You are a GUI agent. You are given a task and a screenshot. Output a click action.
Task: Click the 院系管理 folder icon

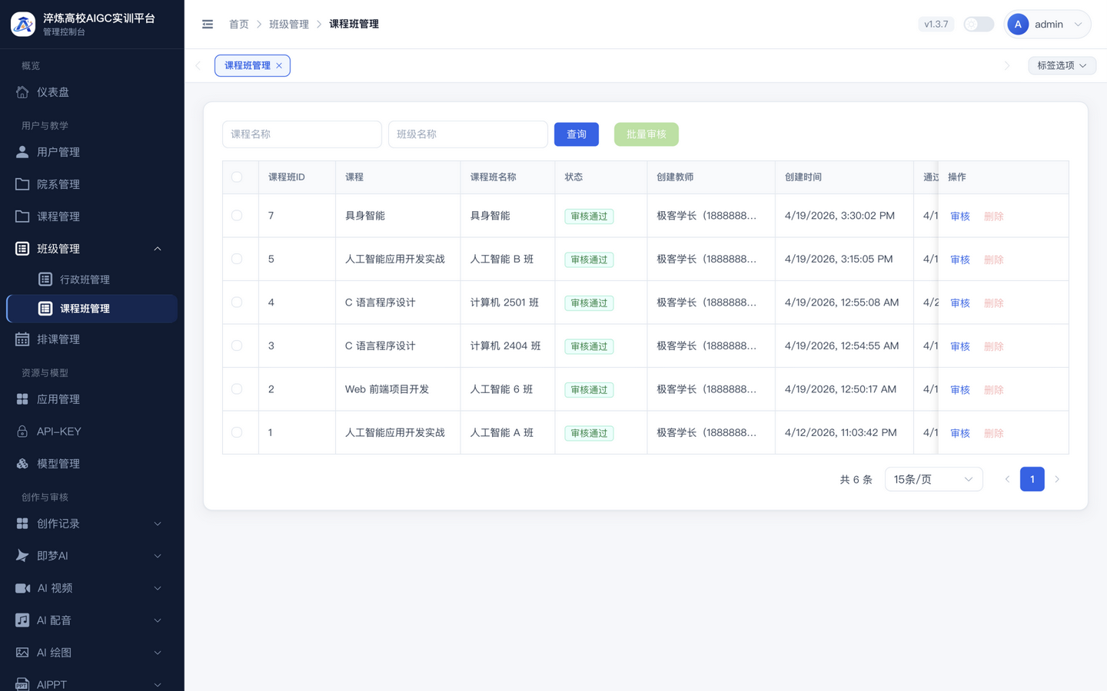(22, 184)
